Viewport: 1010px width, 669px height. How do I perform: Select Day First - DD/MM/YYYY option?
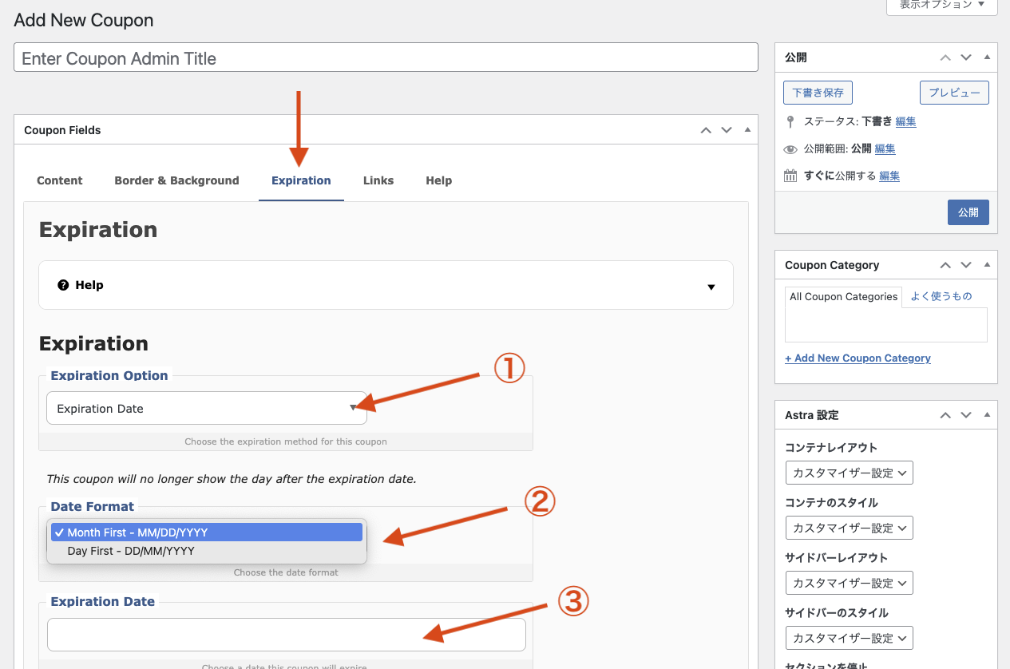[x=131, y=551]
